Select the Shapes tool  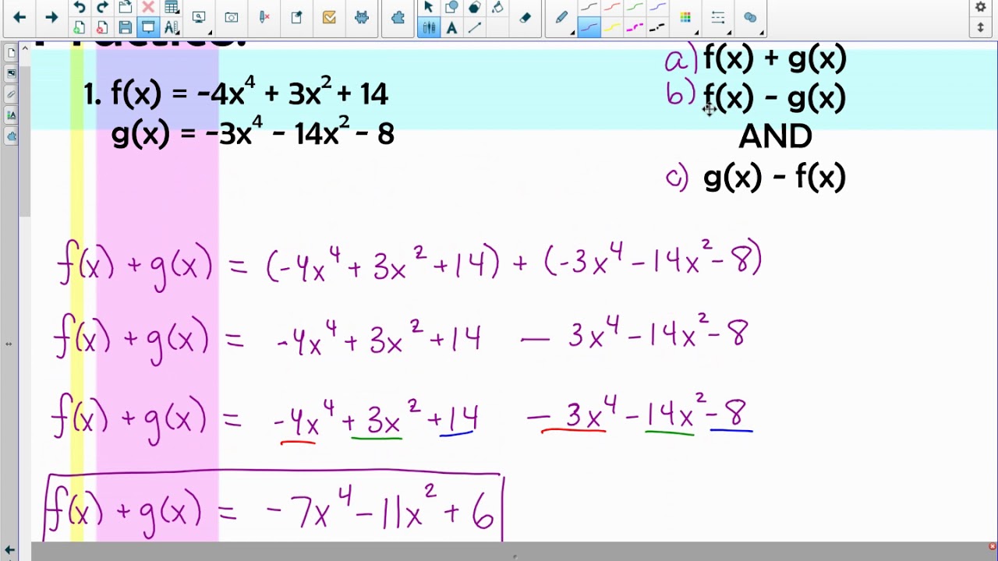point(451,8)
